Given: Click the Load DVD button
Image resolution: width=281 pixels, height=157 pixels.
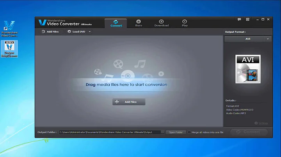Looking at the screenshot, I should click(76, 31).
